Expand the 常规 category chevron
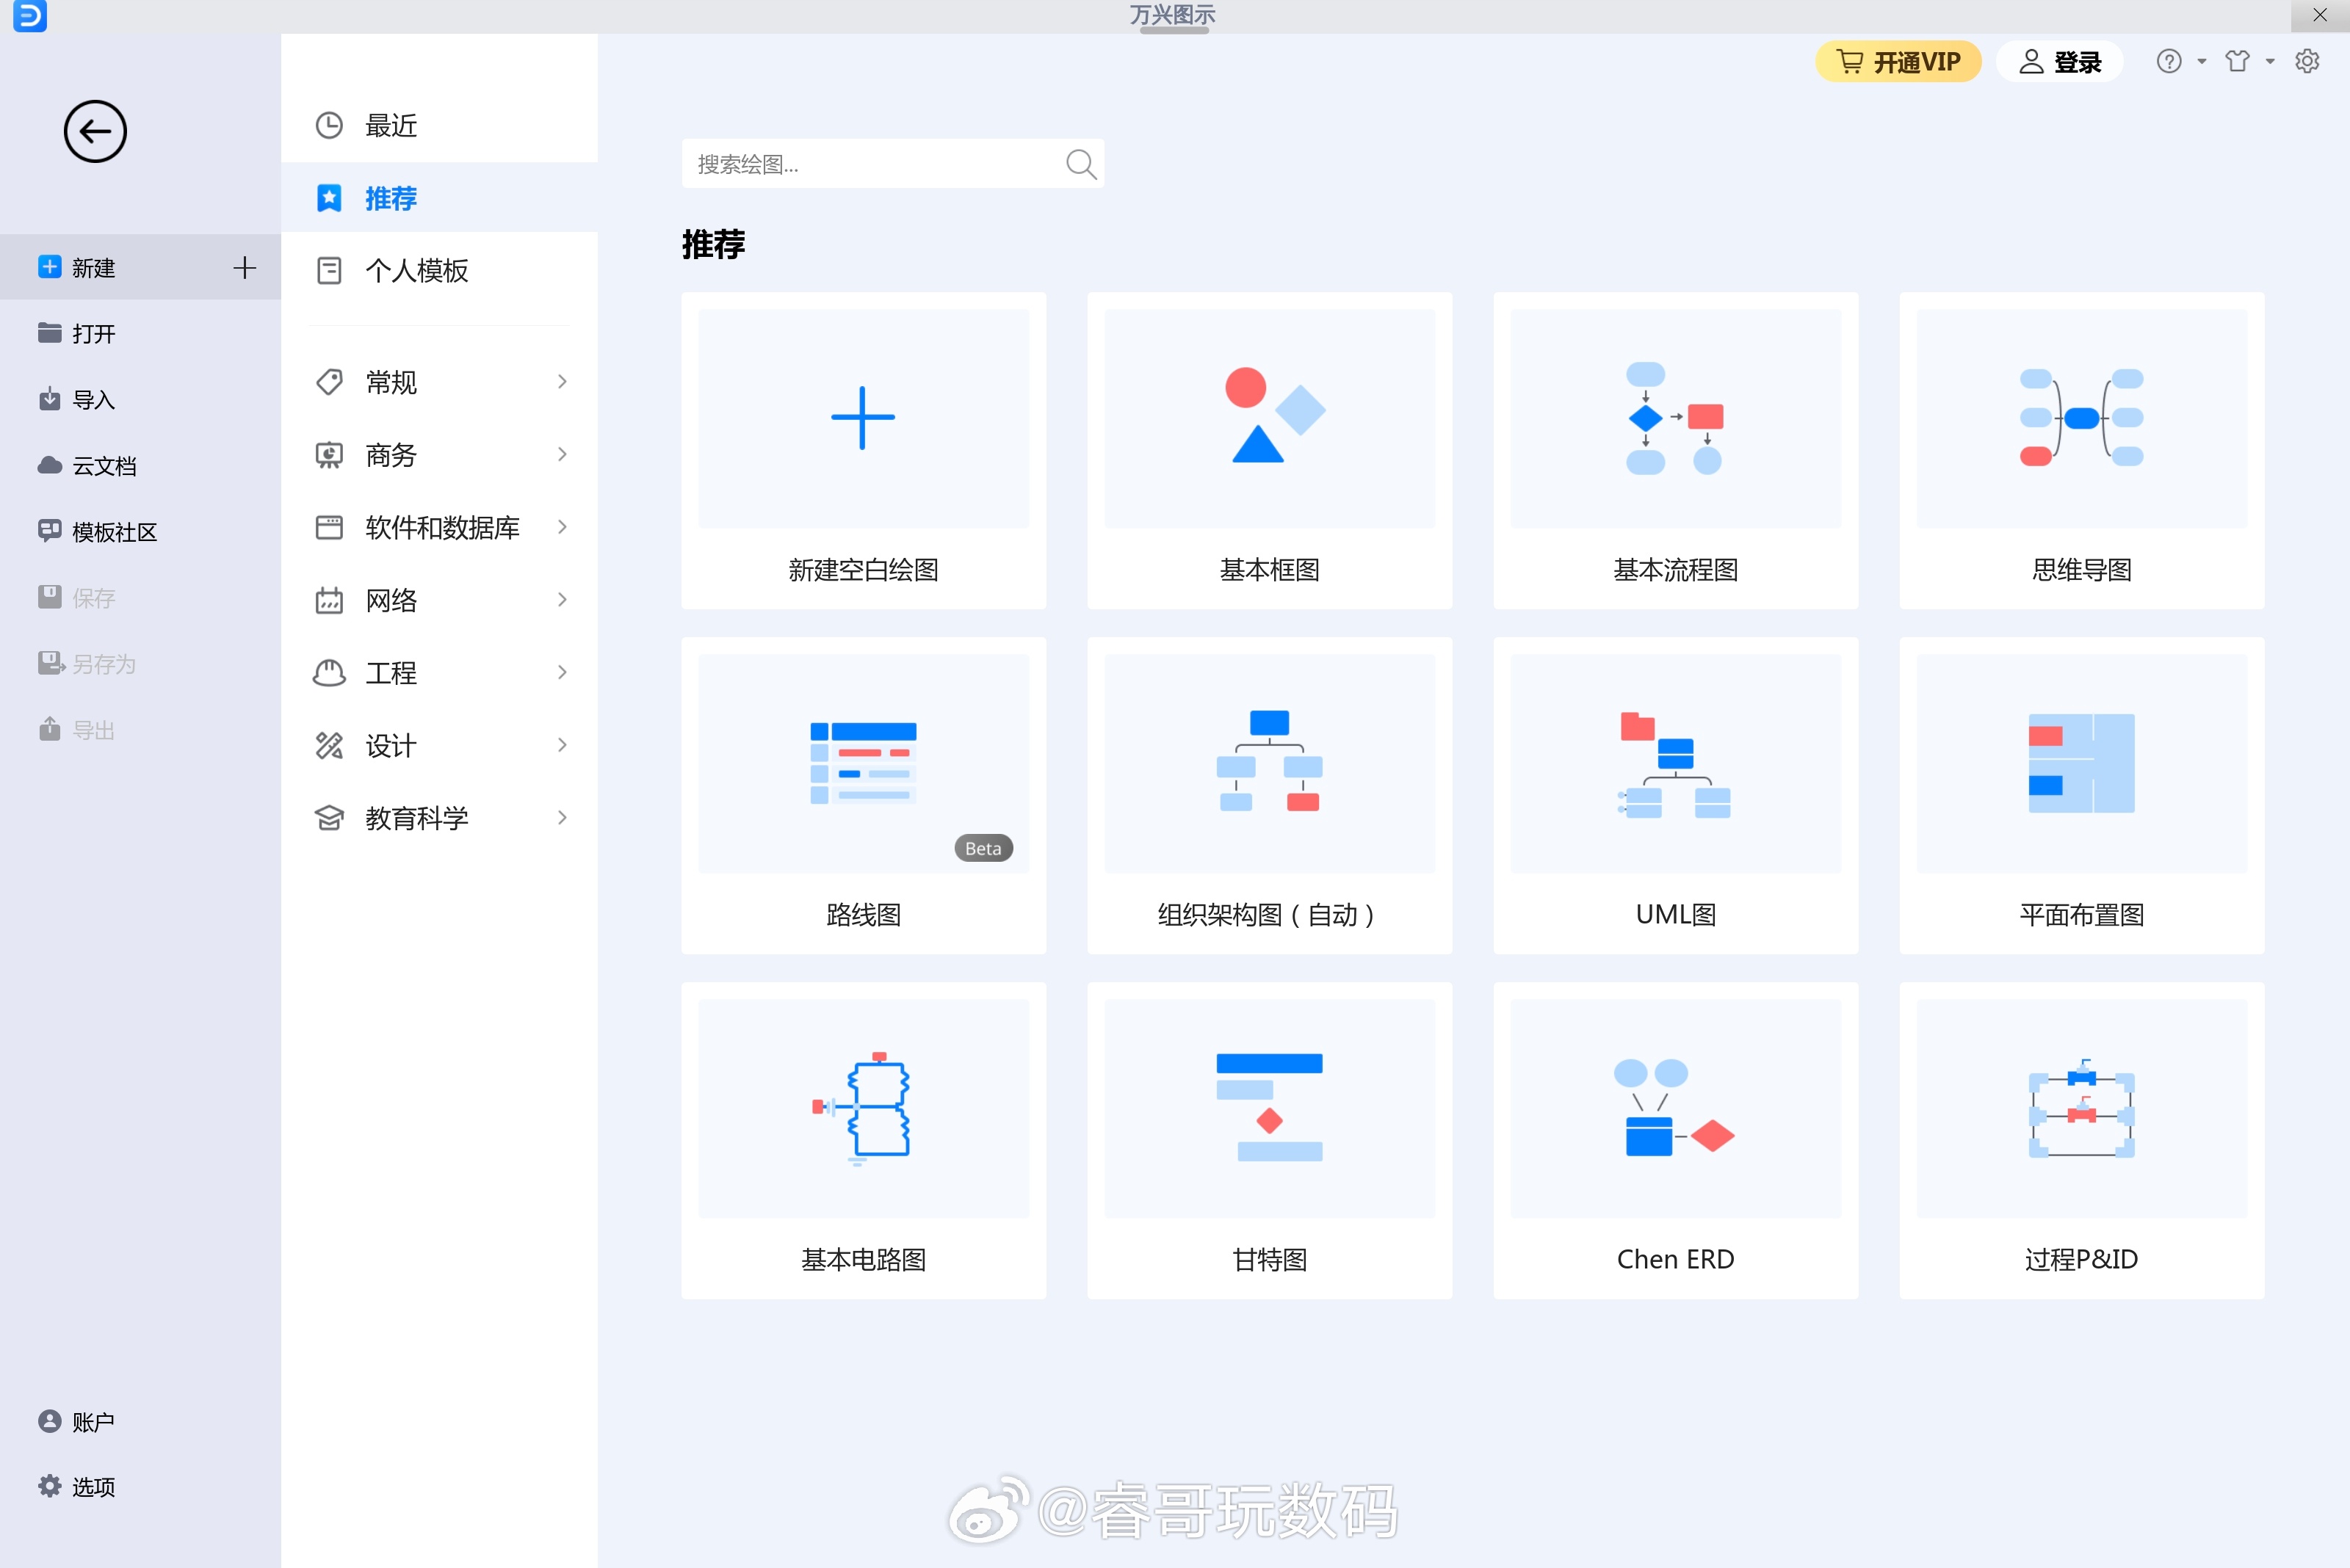Image resolution: width=2350 pixels, height=1568 pixels. (561, 382)
